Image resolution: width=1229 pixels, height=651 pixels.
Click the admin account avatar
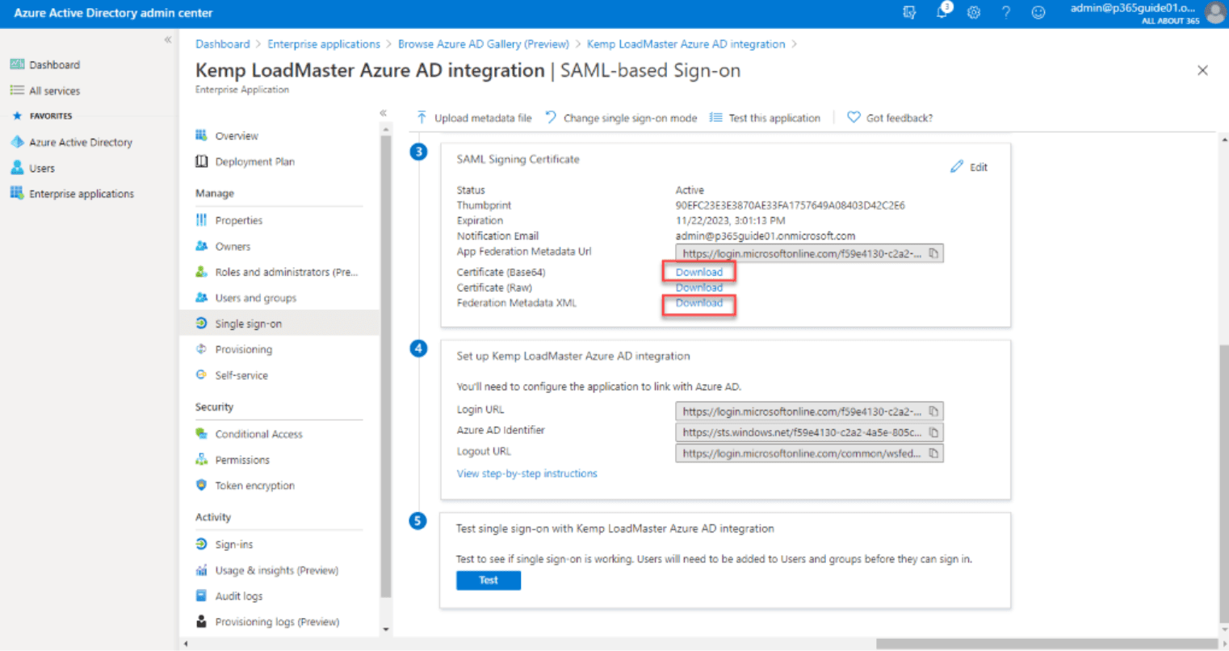pyautogui.click(x=1214, y=13)
